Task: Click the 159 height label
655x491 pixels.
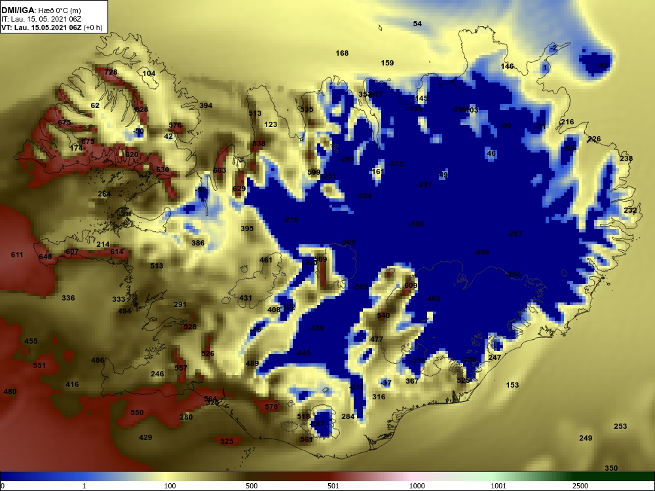Action: [387, 63]
